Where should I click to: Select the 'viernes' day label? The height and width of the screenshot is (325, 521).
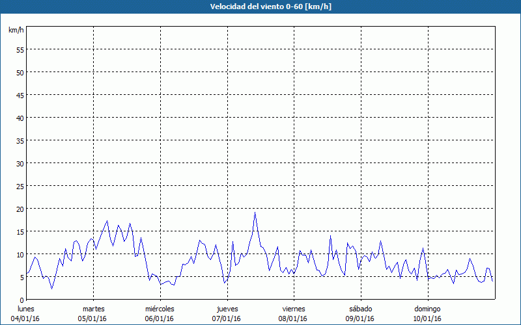(294, 309)
